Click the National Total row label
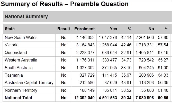The height and width of the screenshot is (103, 172). coord(18,98)
